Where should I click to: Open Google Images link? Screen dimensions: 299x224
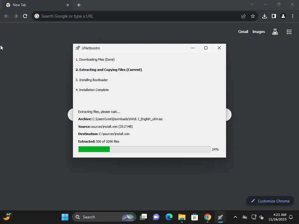(259, 32)
